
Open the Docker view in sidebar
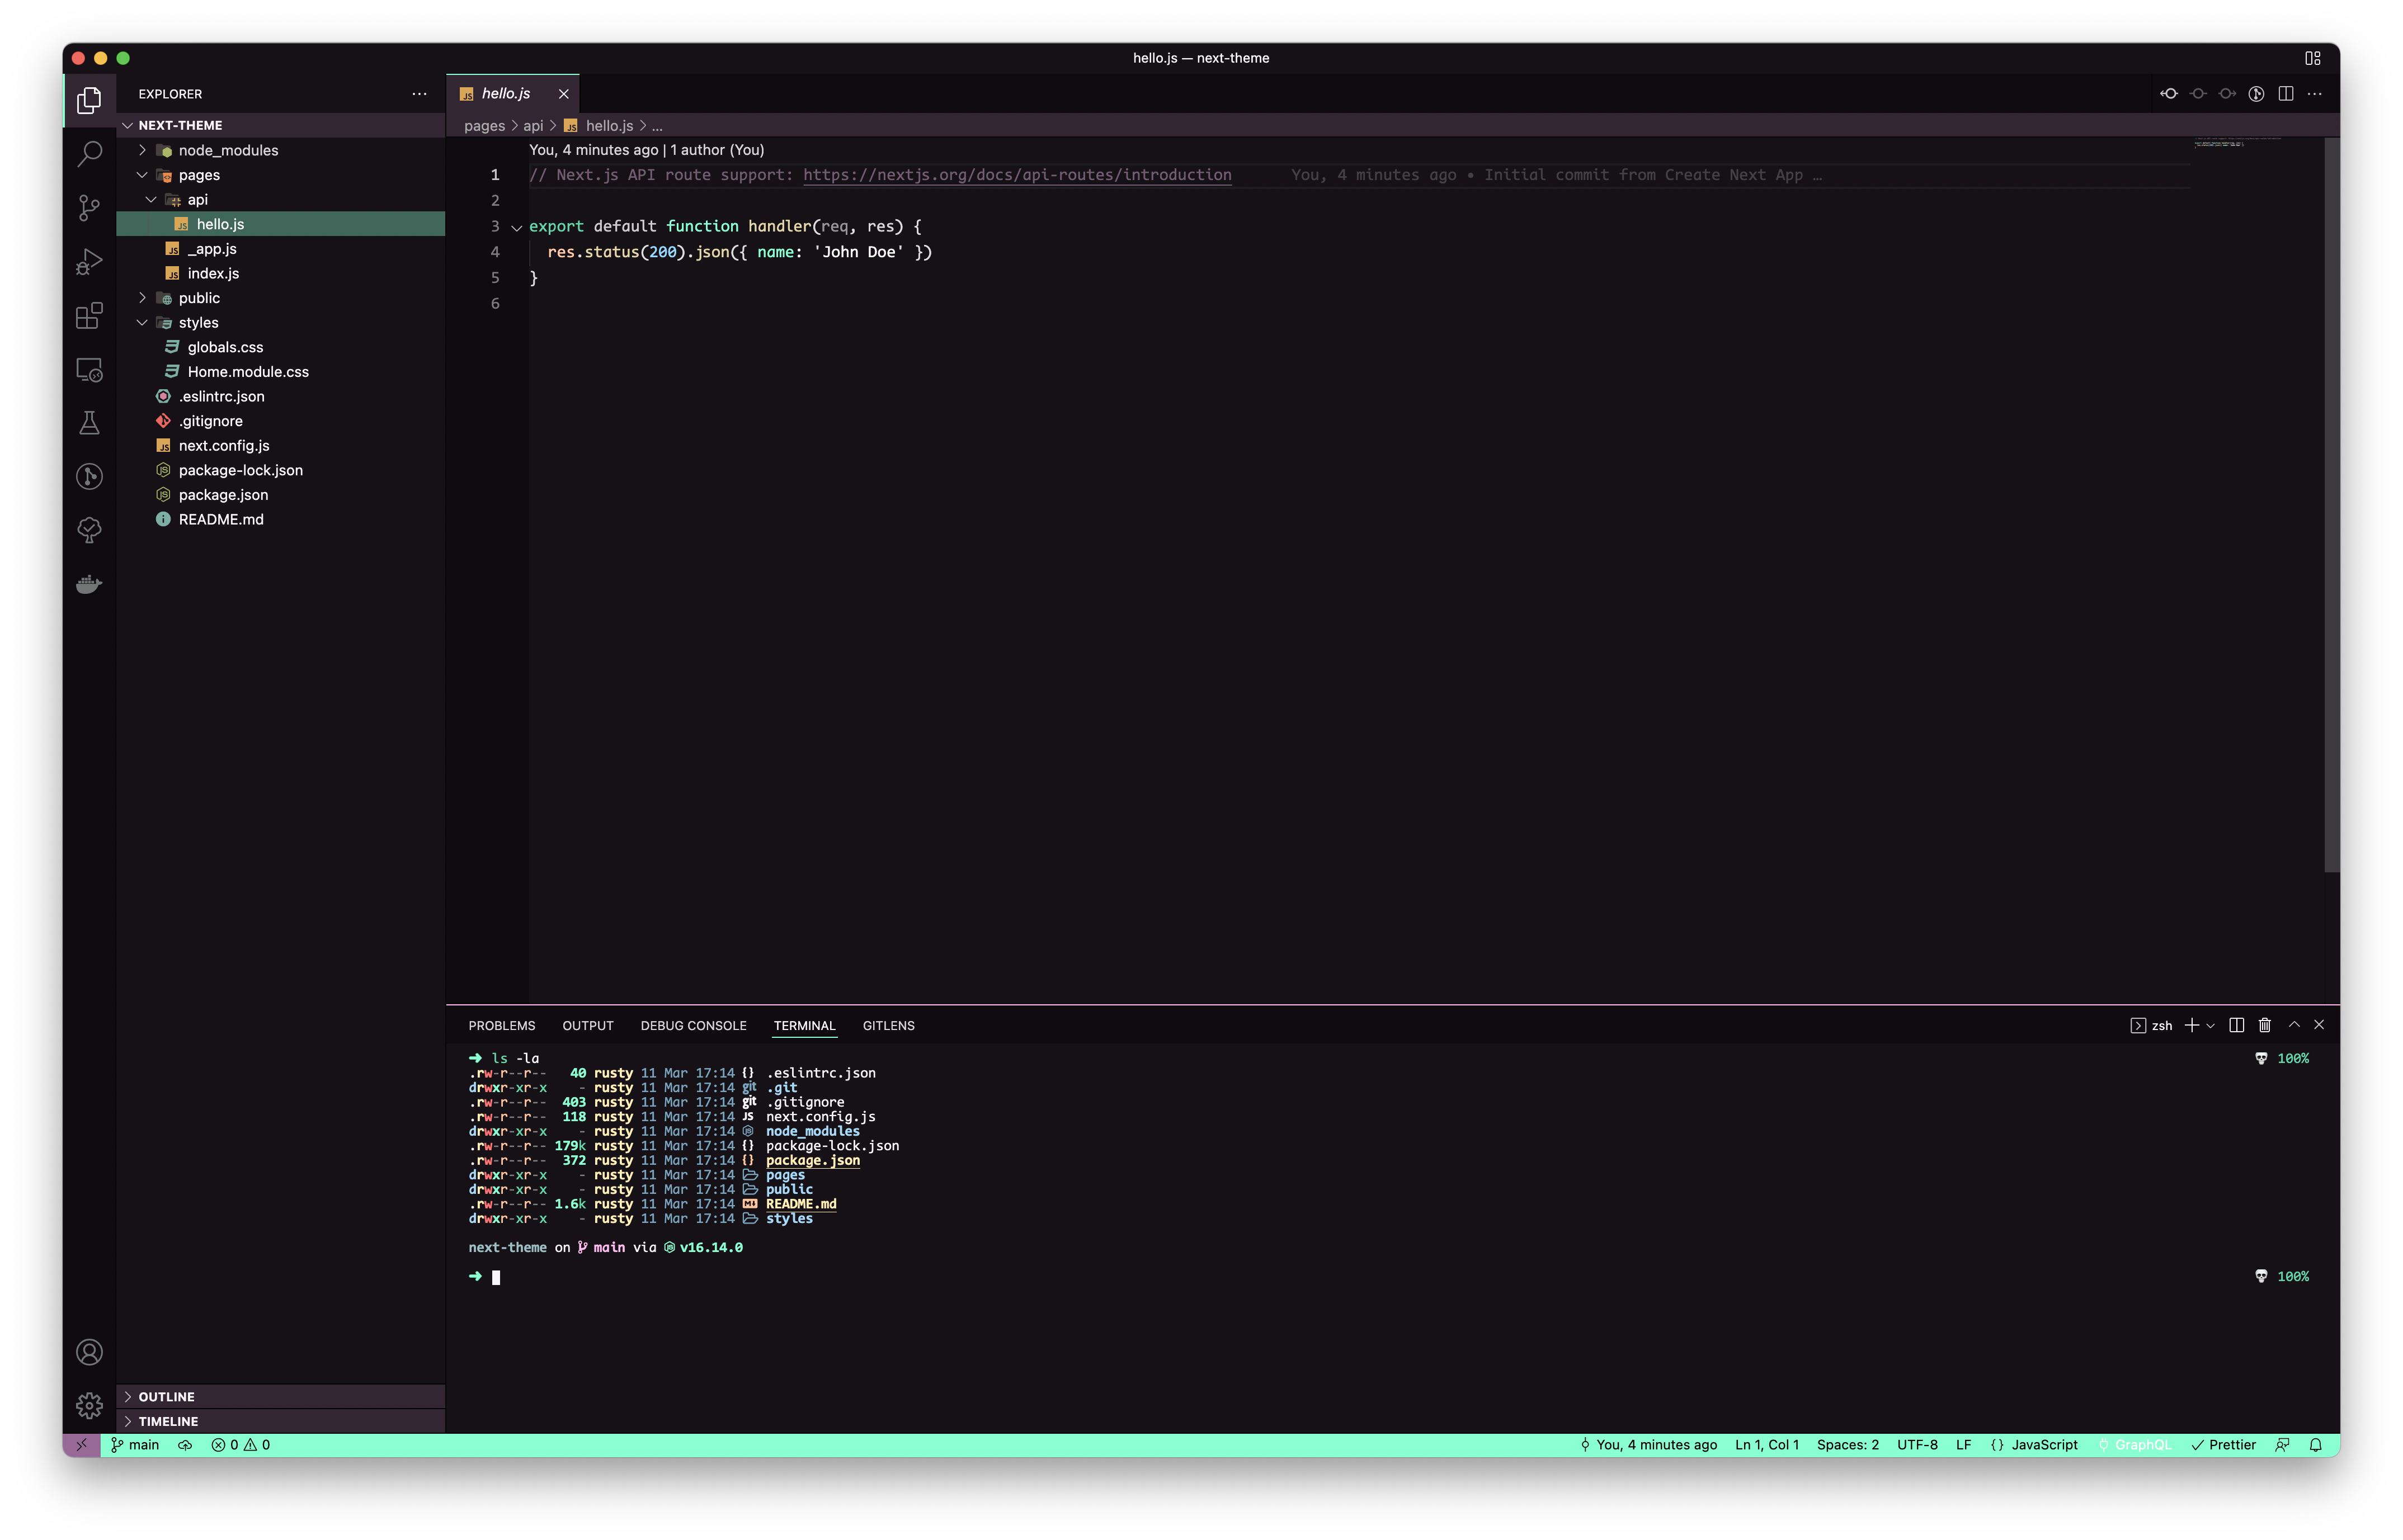(x=89, y=584)
